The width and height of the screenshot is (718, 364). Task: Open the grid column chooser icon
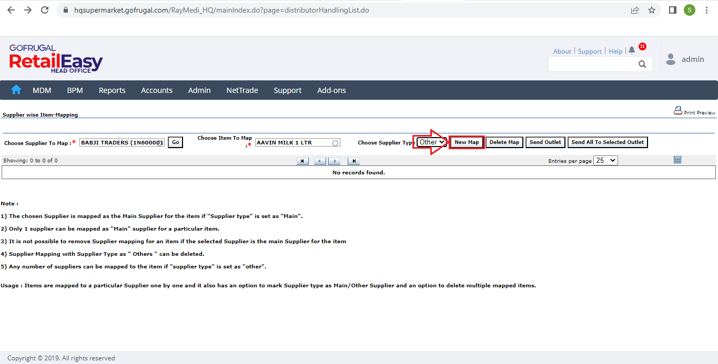click(677, 160)
